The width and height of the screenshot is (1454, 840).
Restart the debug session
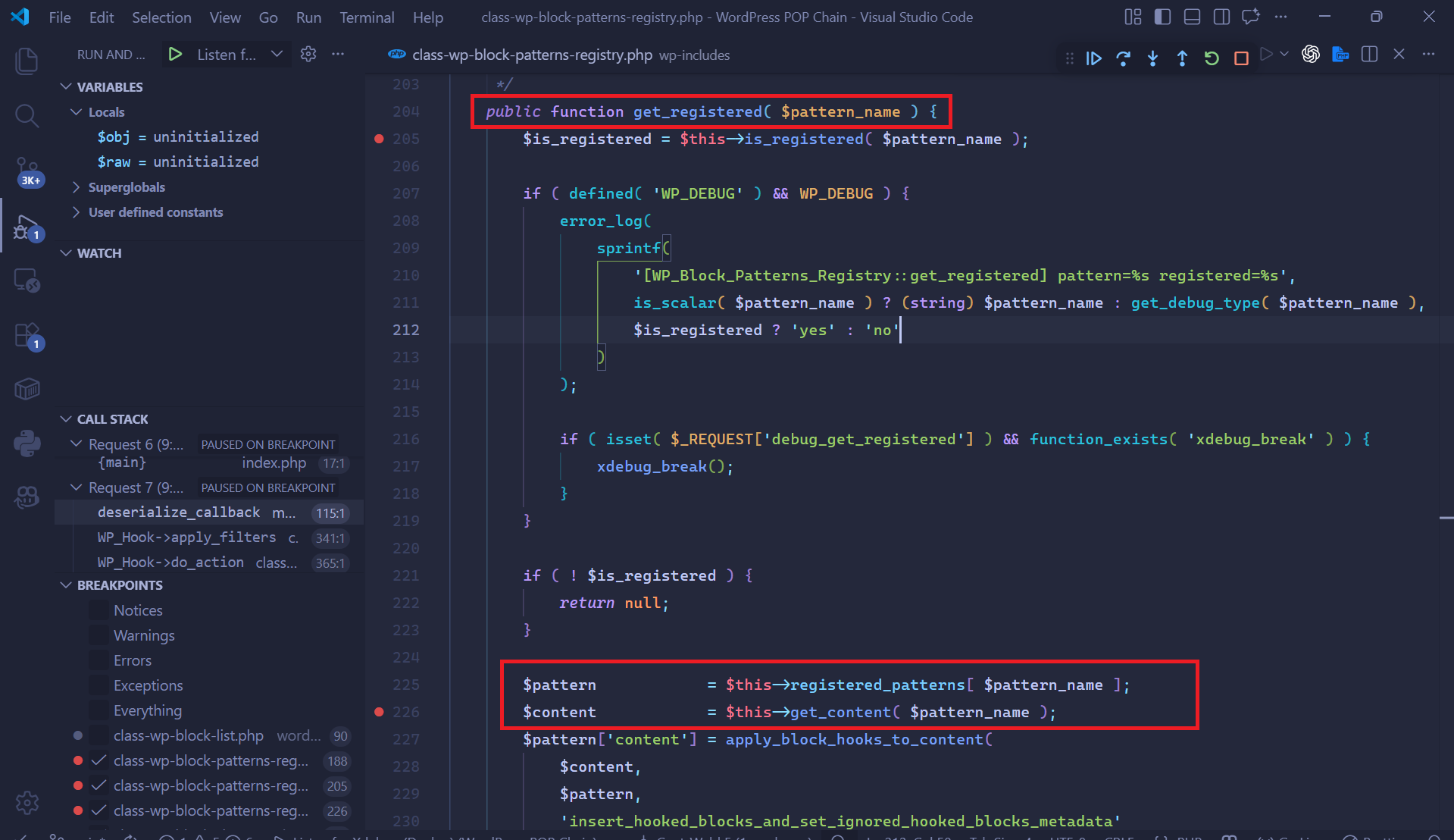pos(1212,58)
